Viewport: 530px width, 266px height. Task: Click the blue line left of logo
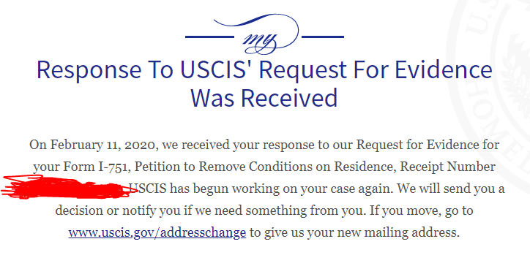pyautogui.click(x=209, y=37)
